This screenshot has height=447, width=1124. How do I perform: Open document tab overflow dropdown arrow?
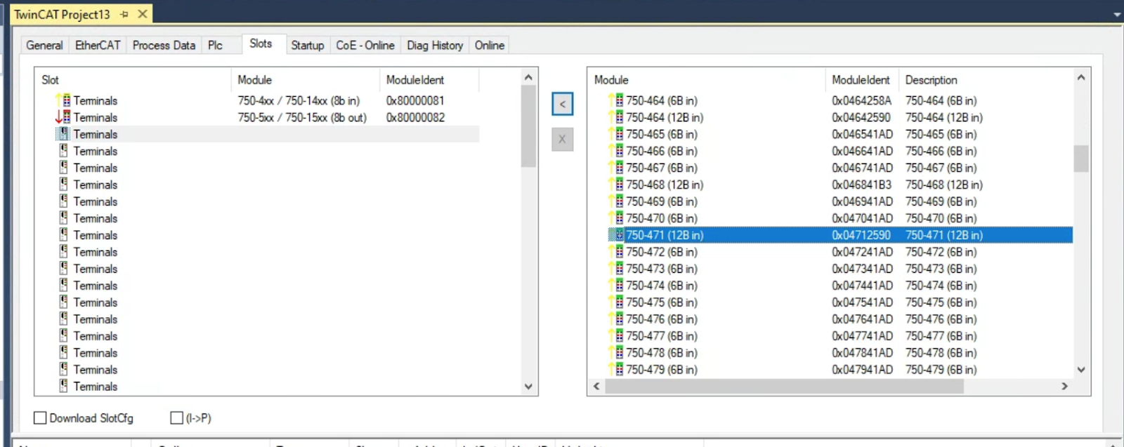[x=1117, y=14]
